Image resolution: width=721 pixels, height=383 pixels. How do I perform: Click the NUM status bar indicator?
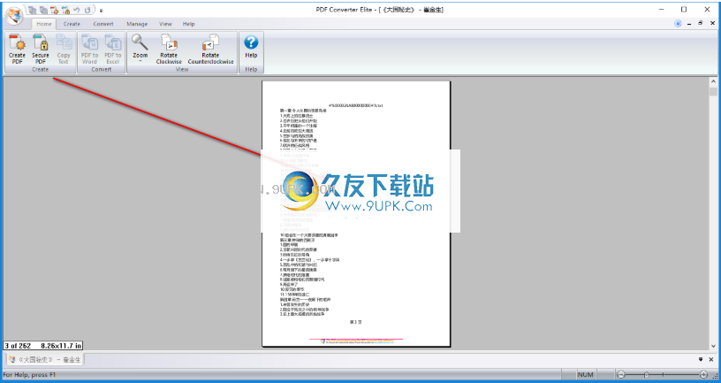(x=585, y=375)
